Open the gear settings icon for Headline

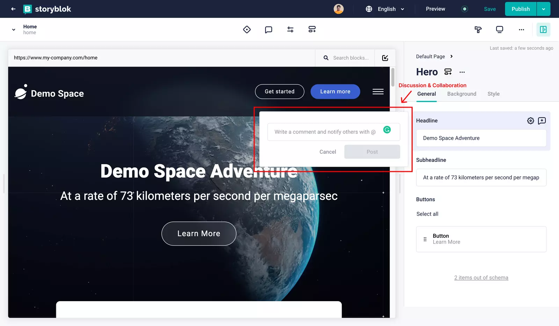[x=530, y=121]
